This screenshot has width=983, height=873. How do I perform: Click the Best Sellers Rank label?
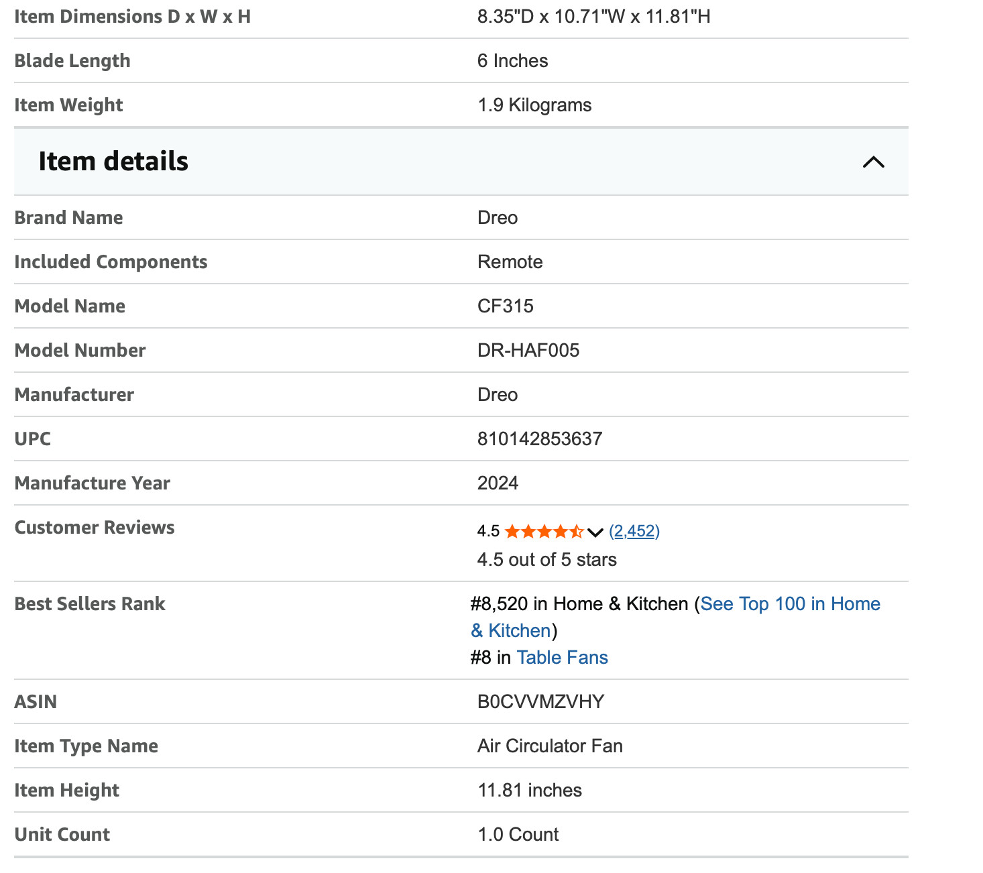pyautogui.click(x=90, y=604)
